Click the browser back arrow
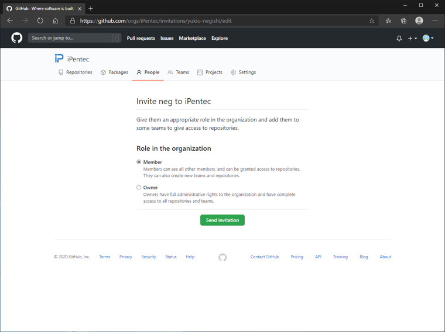The height and width of the screenshot is (332, 445). (x=10, y=20)
